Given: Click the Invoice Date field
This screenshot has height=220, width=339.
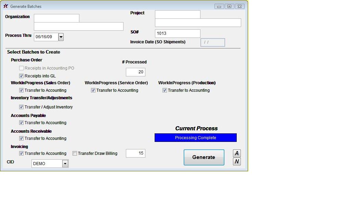Looking at the screenshot, I should pos(212,42).
